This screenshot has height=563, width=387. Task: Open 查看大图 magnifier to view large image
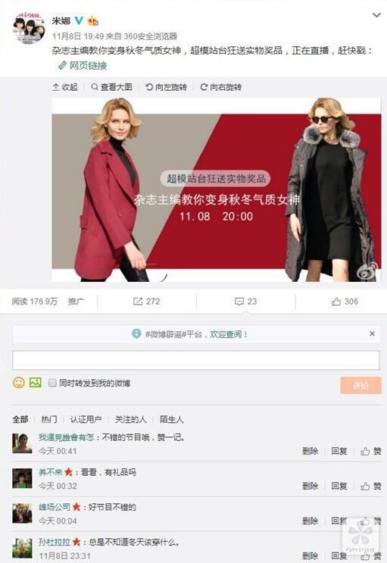click(111, 87)
